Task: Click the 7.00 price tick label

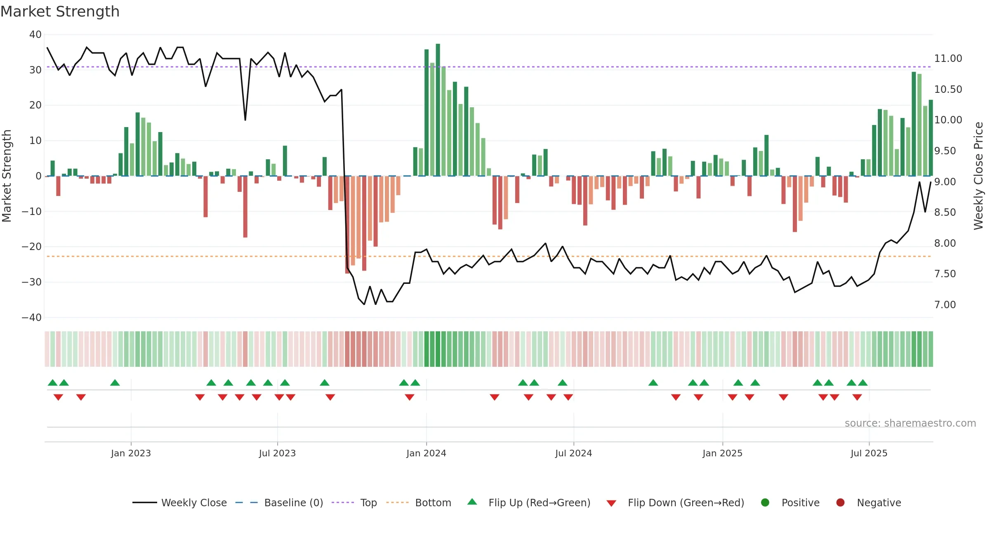Action: point(945,305)
